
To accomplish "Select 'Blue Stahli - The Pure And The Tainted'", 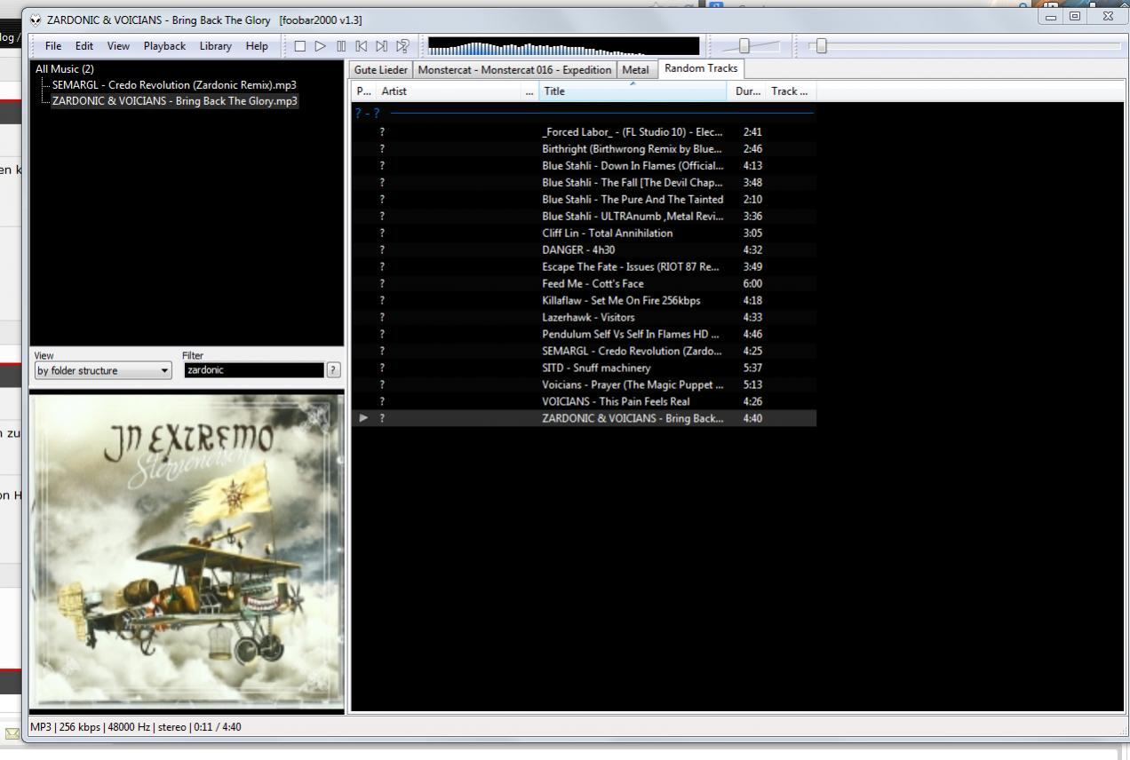I will (584, 199).
